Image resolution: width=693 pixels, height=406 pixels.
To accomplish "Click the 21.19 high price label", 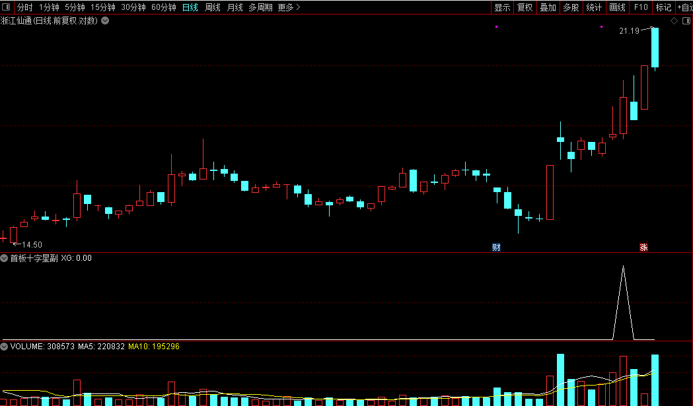I will pos(630,31).
